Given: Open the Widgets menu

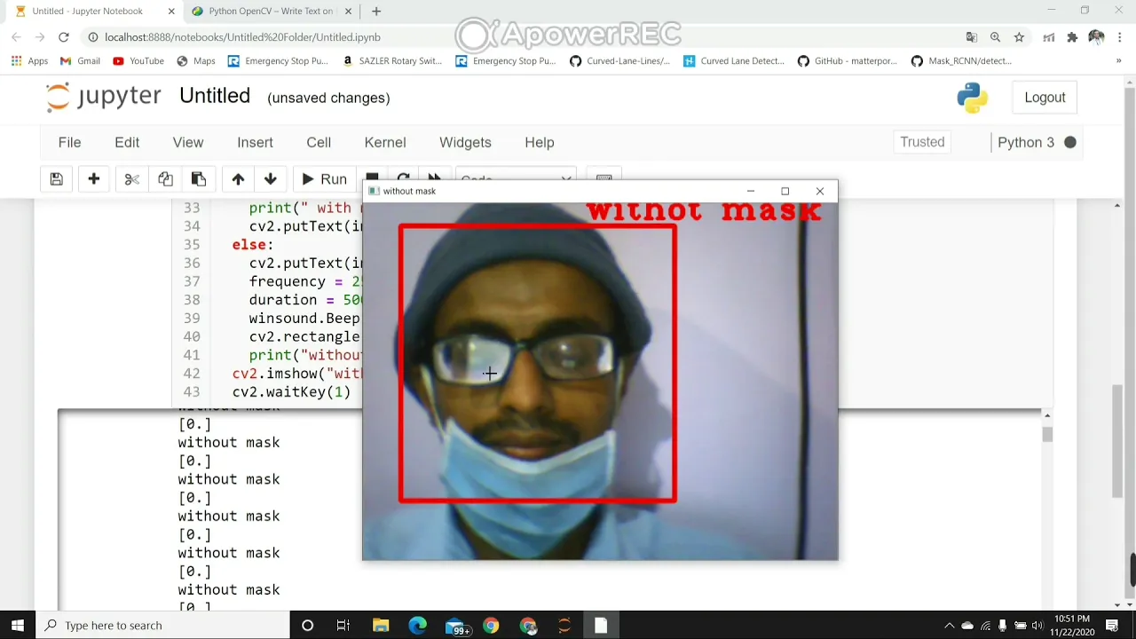Looking at the screenshot, I should [465, 142].
